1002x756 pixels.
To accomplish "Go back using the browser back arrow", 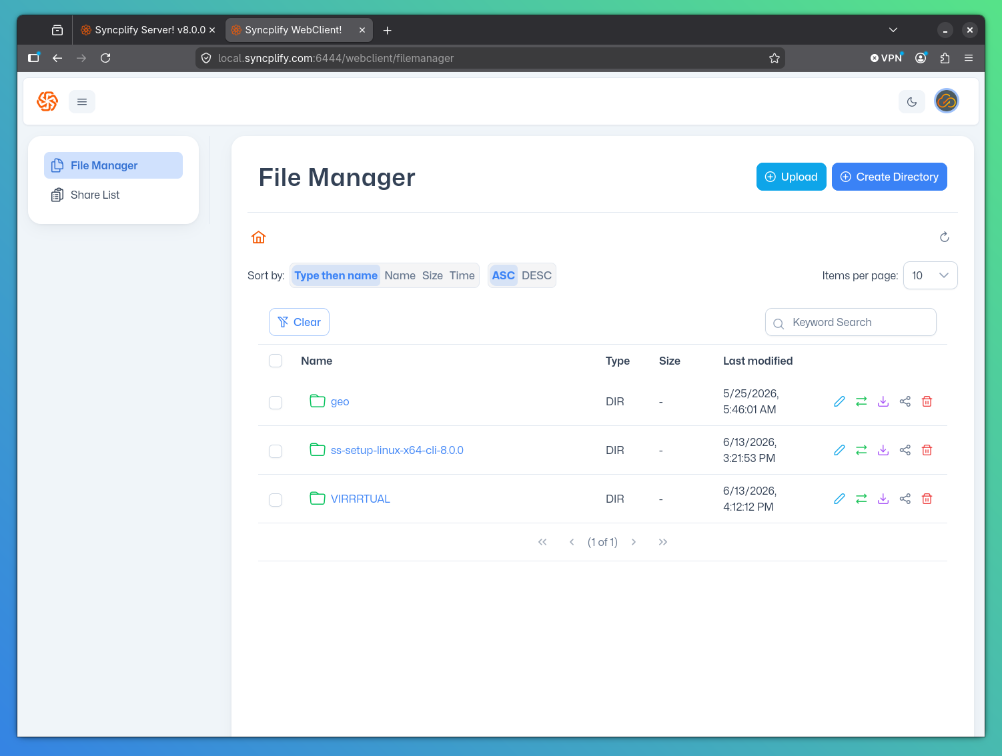I will 57,58.
